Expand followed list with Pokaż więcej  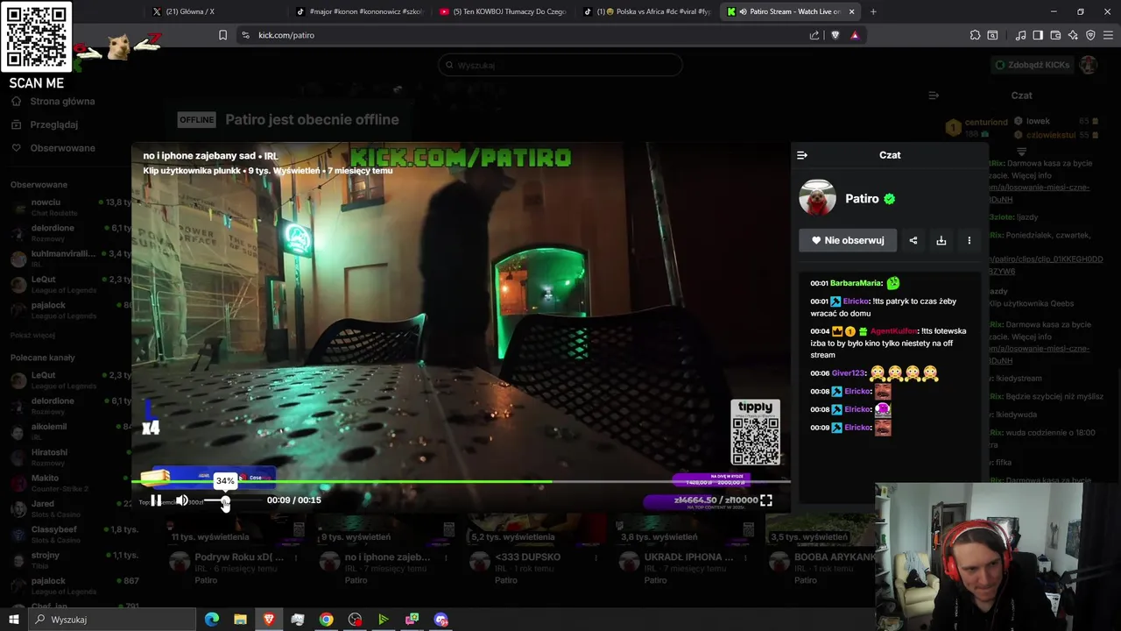pyautogui.click(x=32, y=335)
